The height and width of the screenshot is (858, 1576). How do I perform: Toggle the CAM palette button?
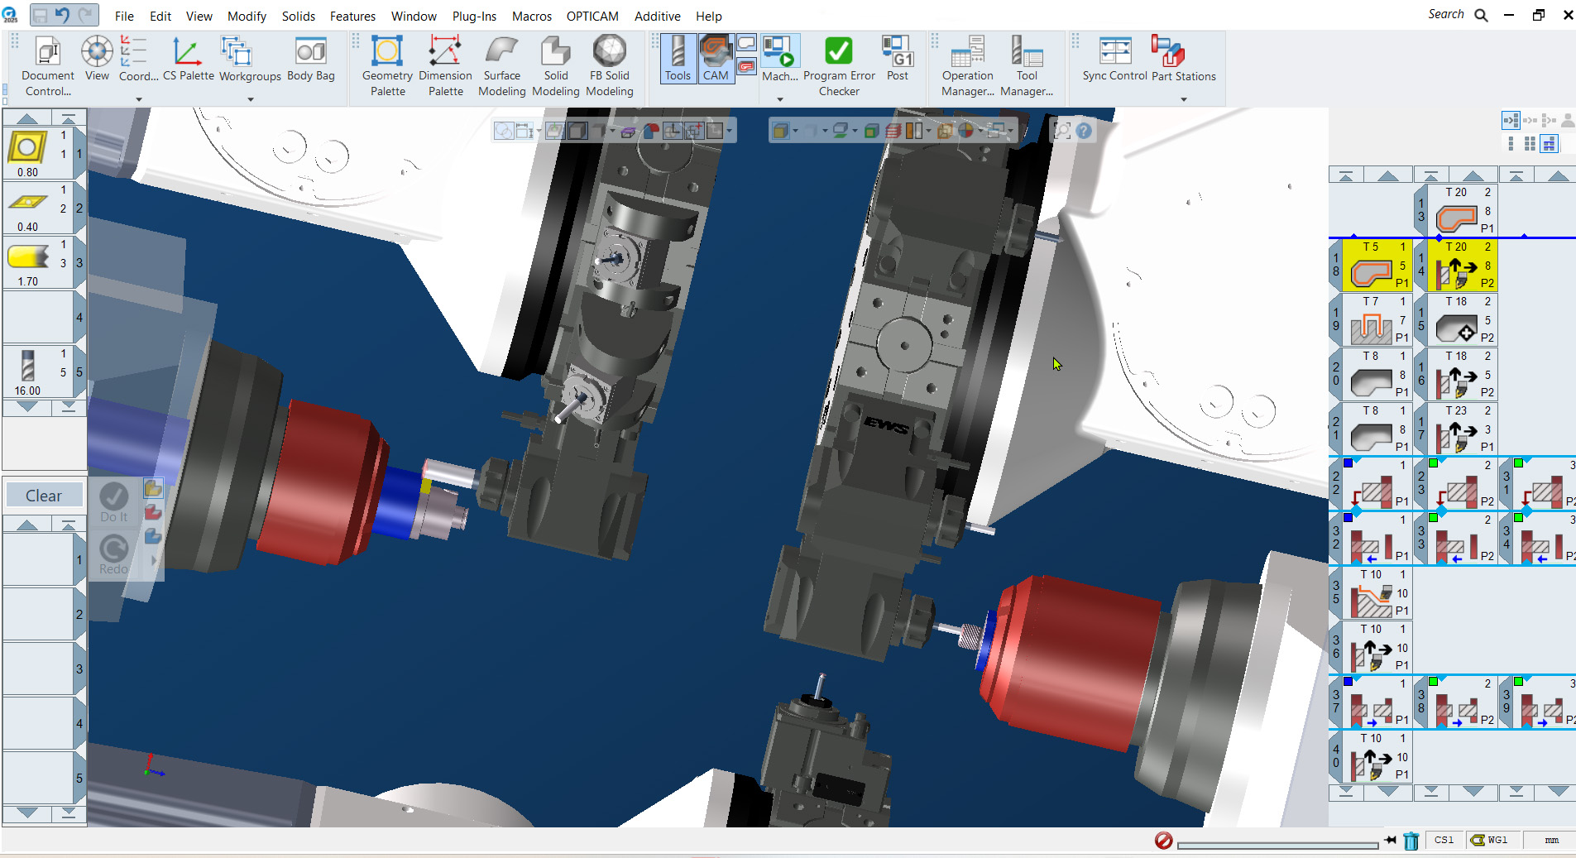(716, 60)
